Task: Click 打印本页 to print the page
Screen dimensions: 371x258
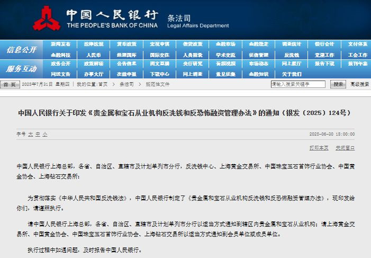Action: pyautogui.click(x=319, y=148)
